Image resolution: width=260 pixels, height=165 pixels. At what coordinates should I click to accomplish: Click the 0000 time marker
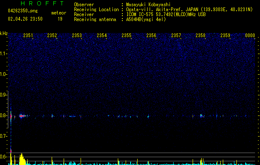pos(250,35)
